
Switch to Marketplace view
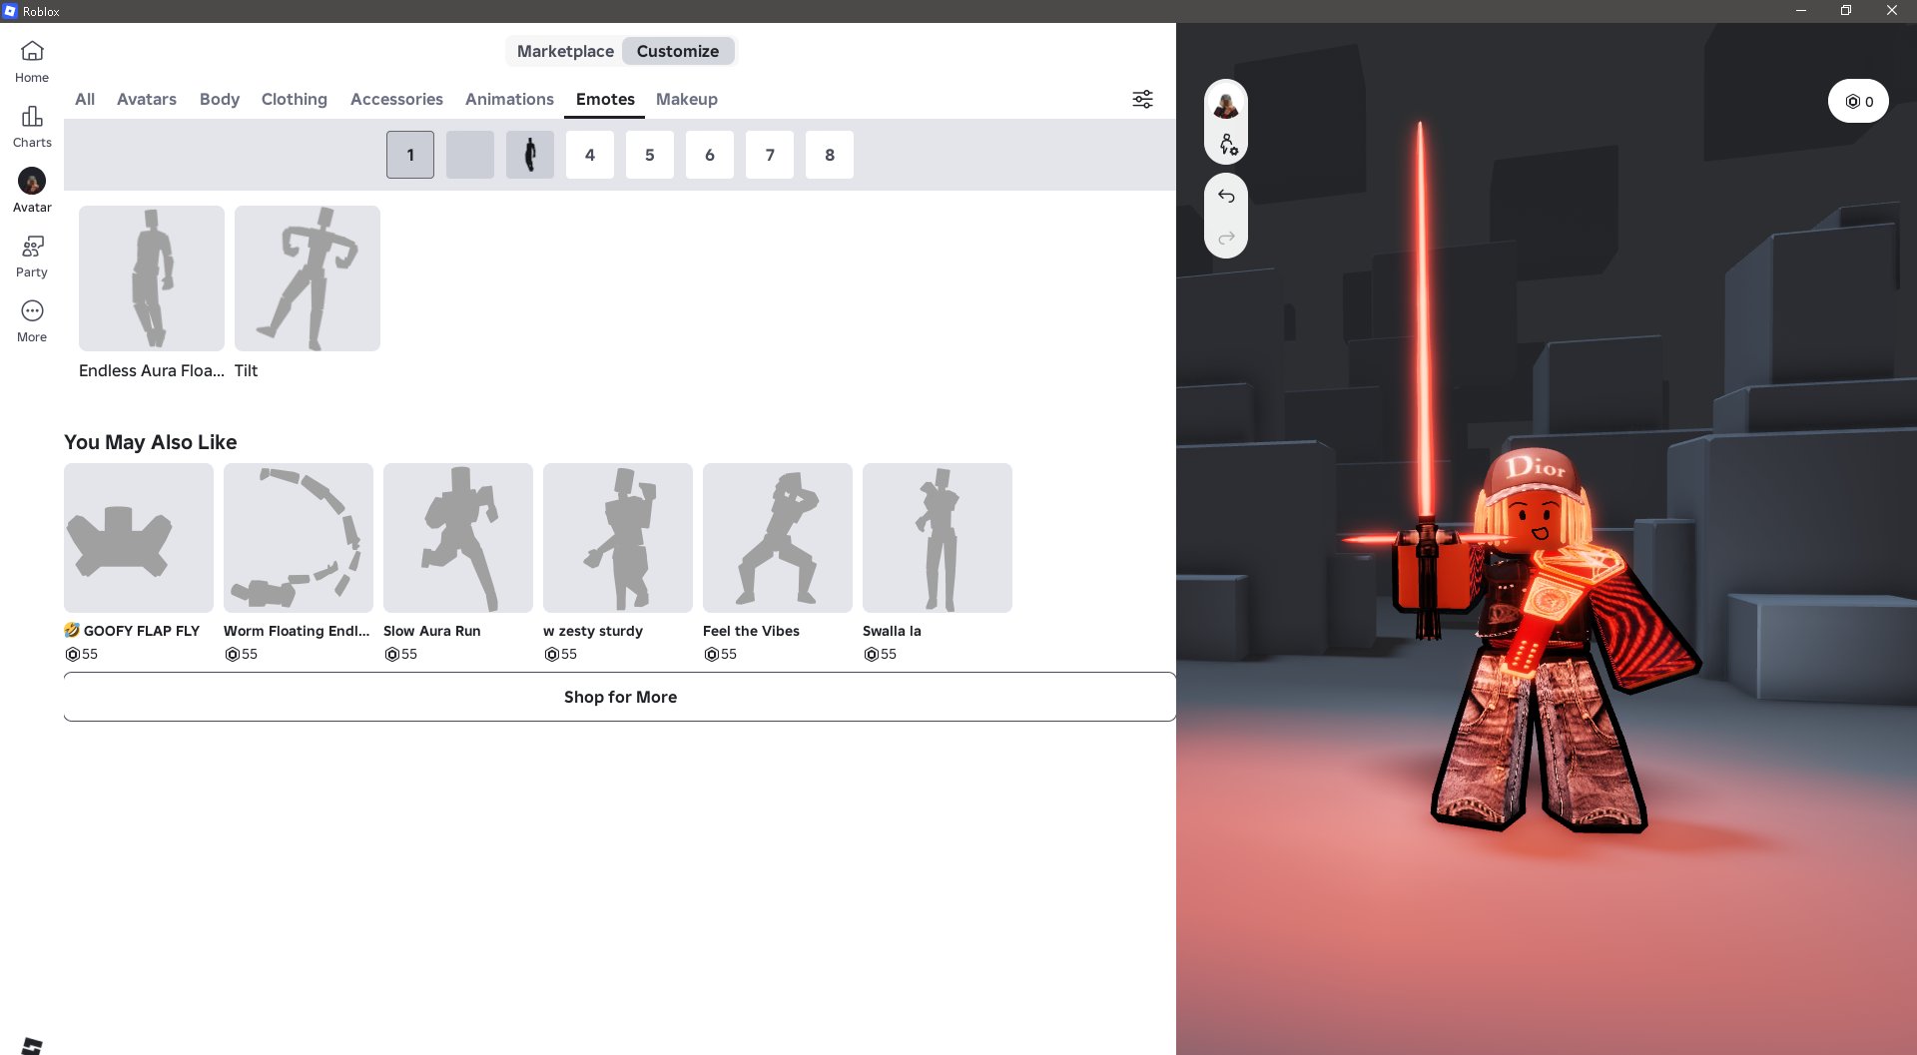coord(565,51)
